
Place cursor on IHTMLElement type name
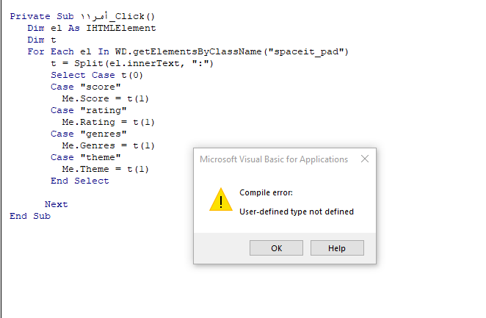click(121, 28)
